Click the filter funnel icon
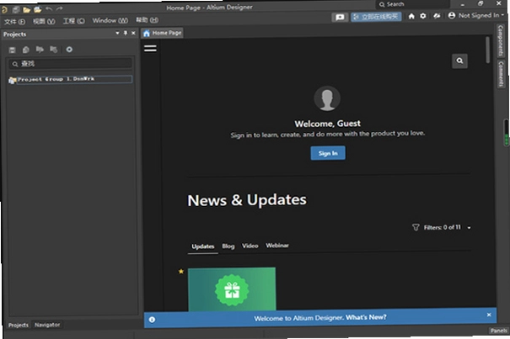 416,227
